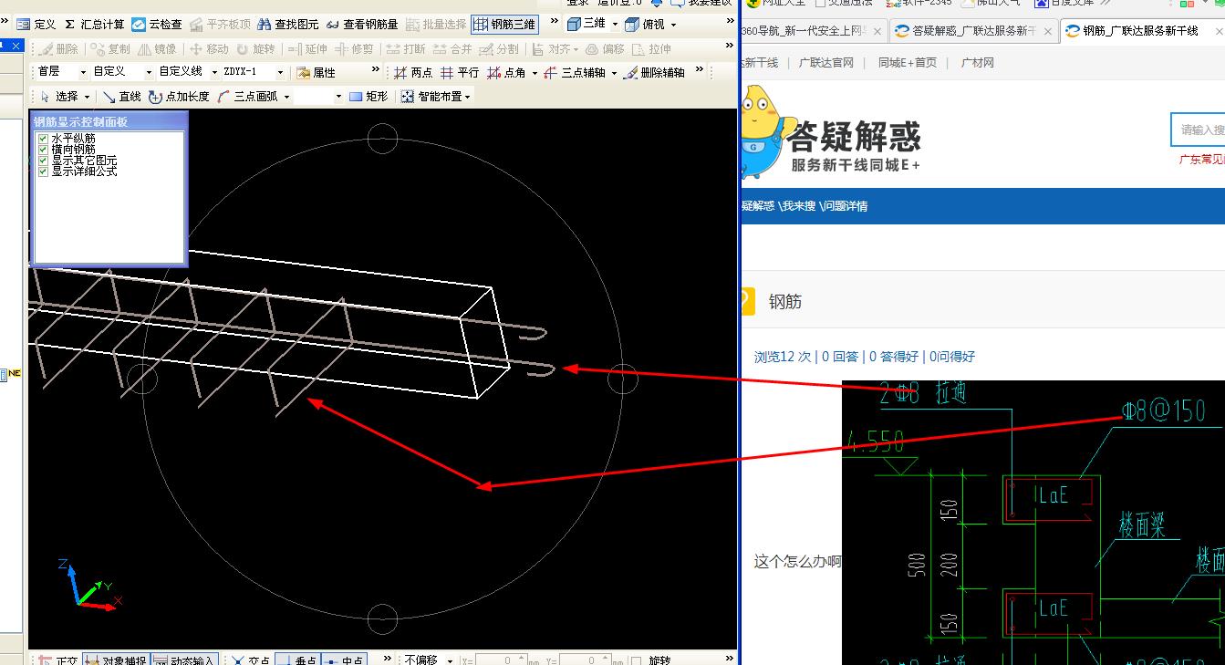1225x665 pixels.
Task: Click the 移动 move tool
Action: pyautogui.click(x=209, y=49)
